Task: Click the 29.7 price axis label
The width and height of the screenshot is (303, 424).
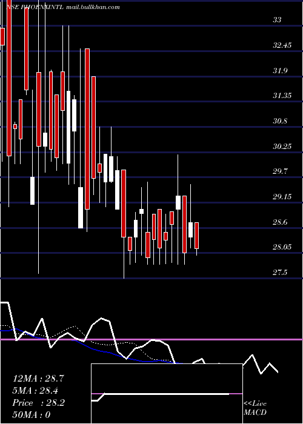Action: point(280,171)
